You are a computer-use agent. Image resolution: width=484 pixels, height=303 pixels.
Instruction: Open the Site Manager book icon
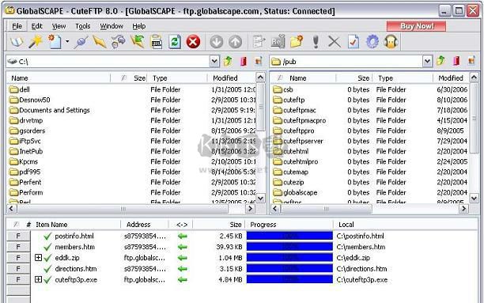point(17,42)
